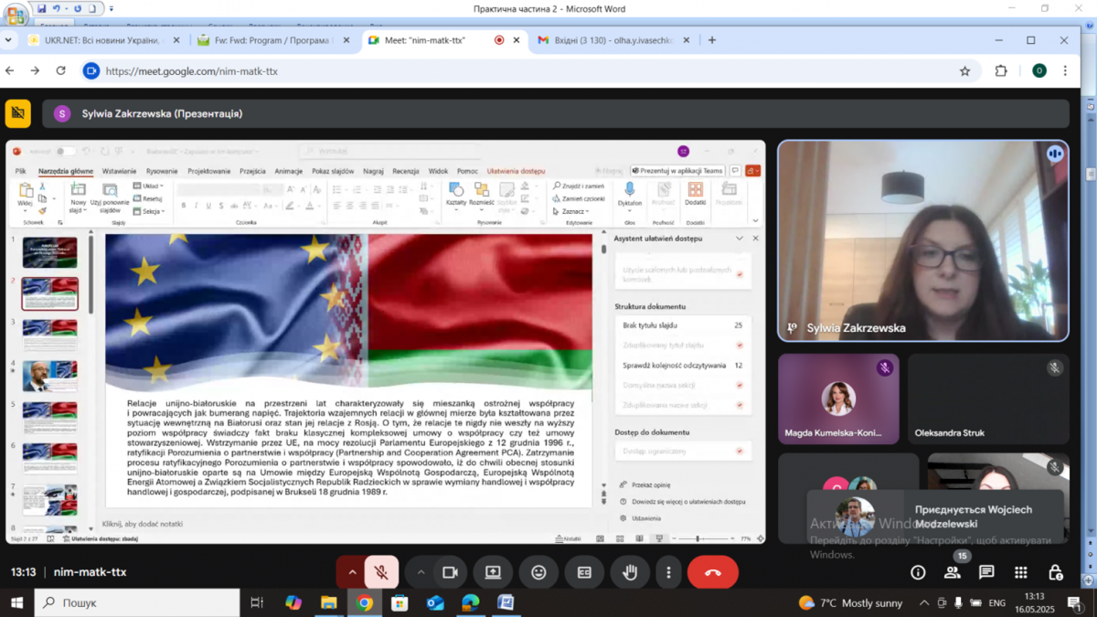Open the emoji reactions button
Viewport: 1097px width, 617px height.
click(538, 572)
